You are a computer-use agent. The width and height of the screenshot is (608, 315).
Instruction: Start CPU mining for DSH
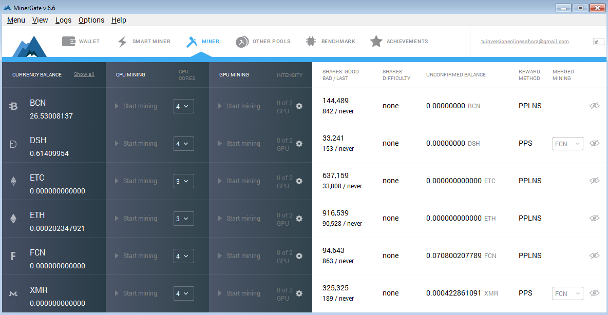coord(136,144)
